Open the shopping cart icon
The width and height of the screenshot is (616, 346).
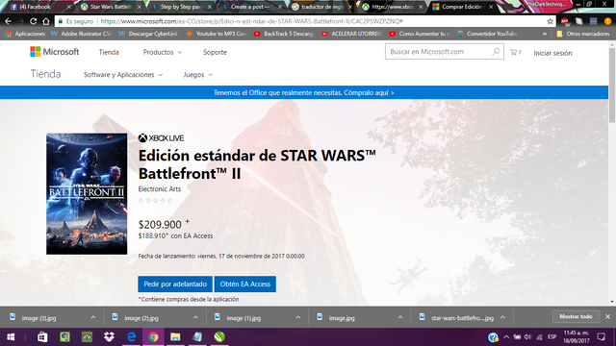click(515, 52)
